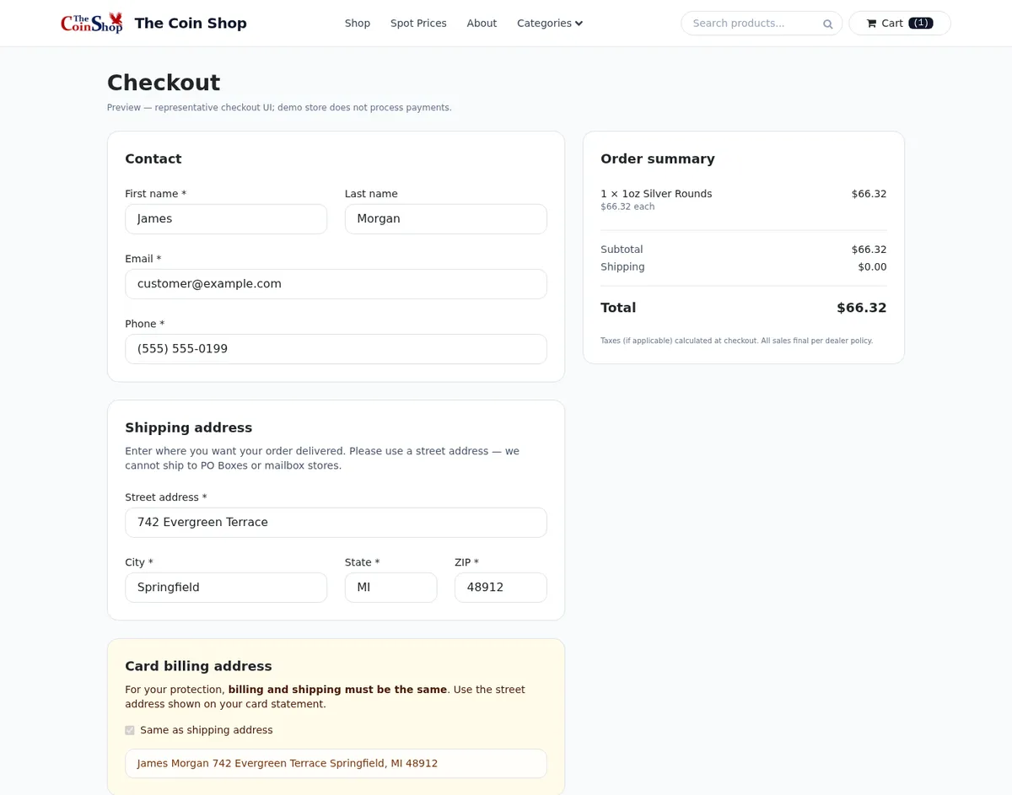
Task: Click the Shipping address heading
Action: tap(189, 427)
